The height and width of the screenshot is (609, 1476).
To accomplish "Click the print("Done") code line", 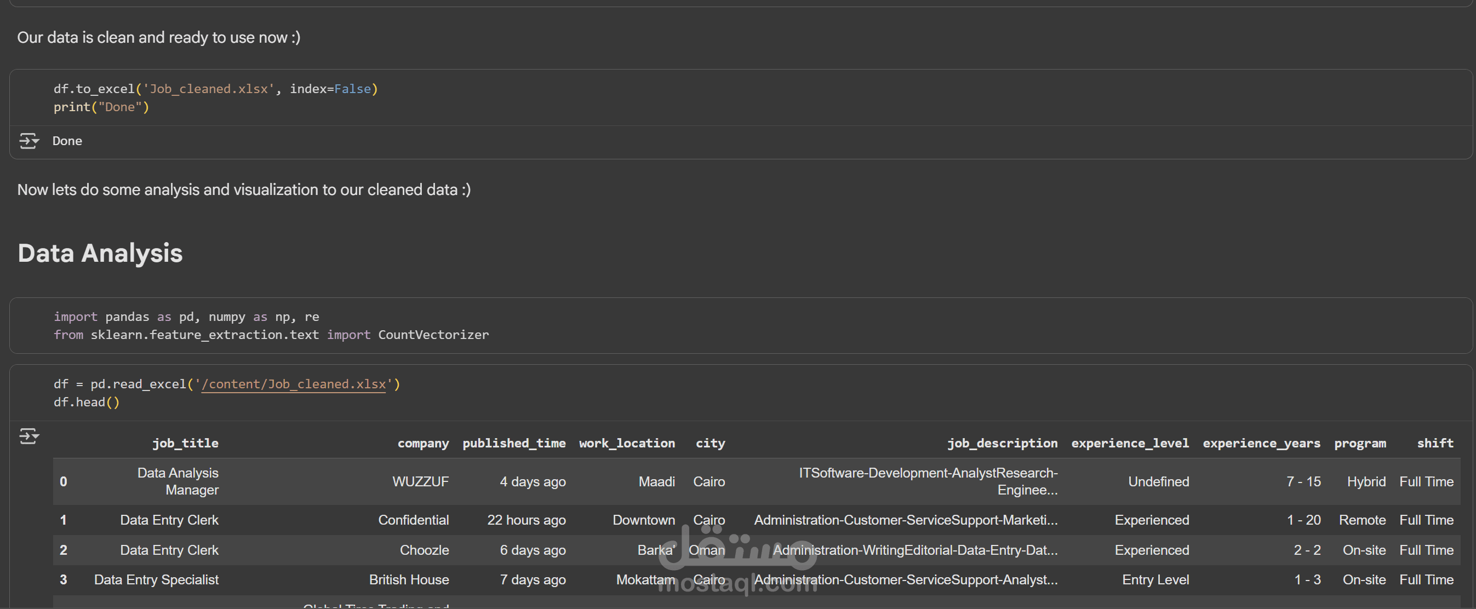I will tap(101, 107).
